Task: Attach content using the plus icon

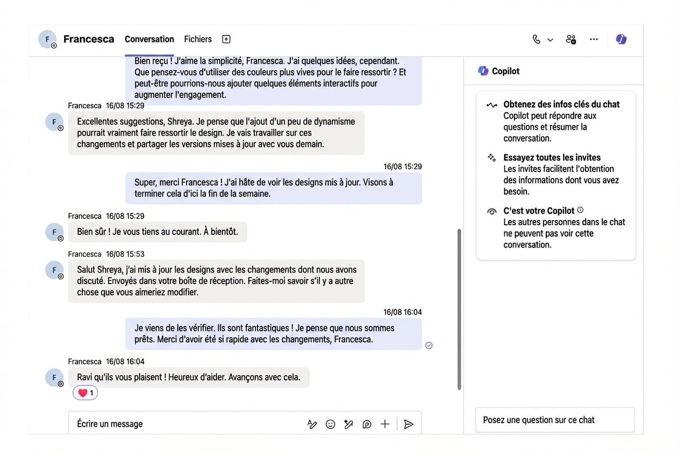Action: [x=385, y=424]
